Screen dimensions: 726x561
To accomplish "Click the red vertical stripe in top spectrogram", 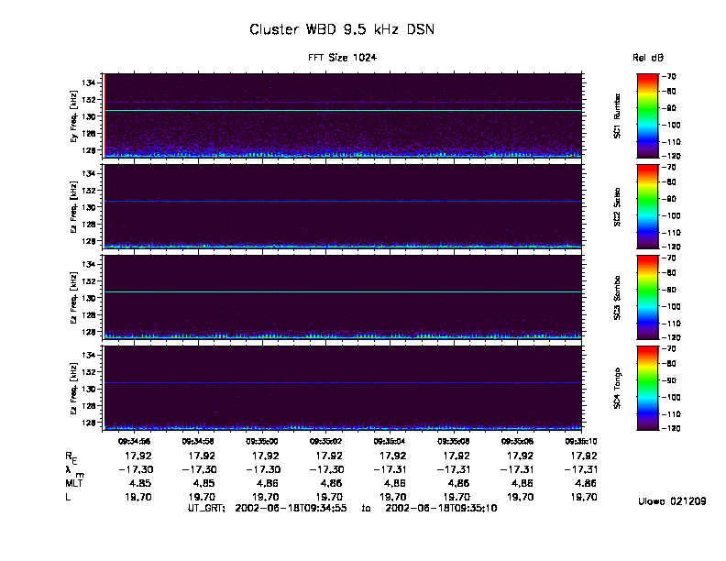I will [x=104, y=115].
